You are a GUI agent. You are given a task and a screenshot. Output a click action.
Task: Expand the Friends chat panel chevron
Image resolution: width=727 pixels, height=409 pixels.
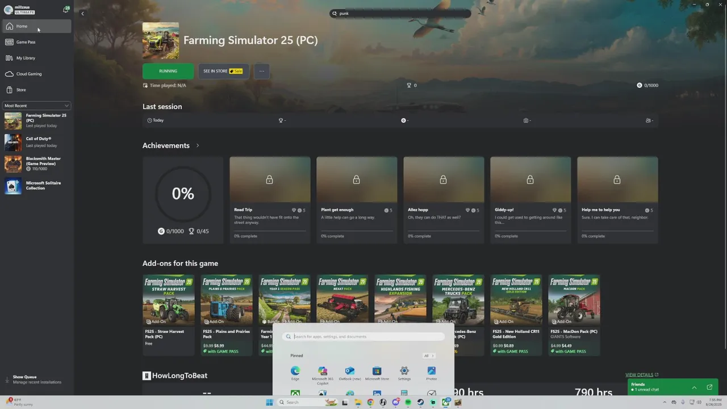[694, 387]
